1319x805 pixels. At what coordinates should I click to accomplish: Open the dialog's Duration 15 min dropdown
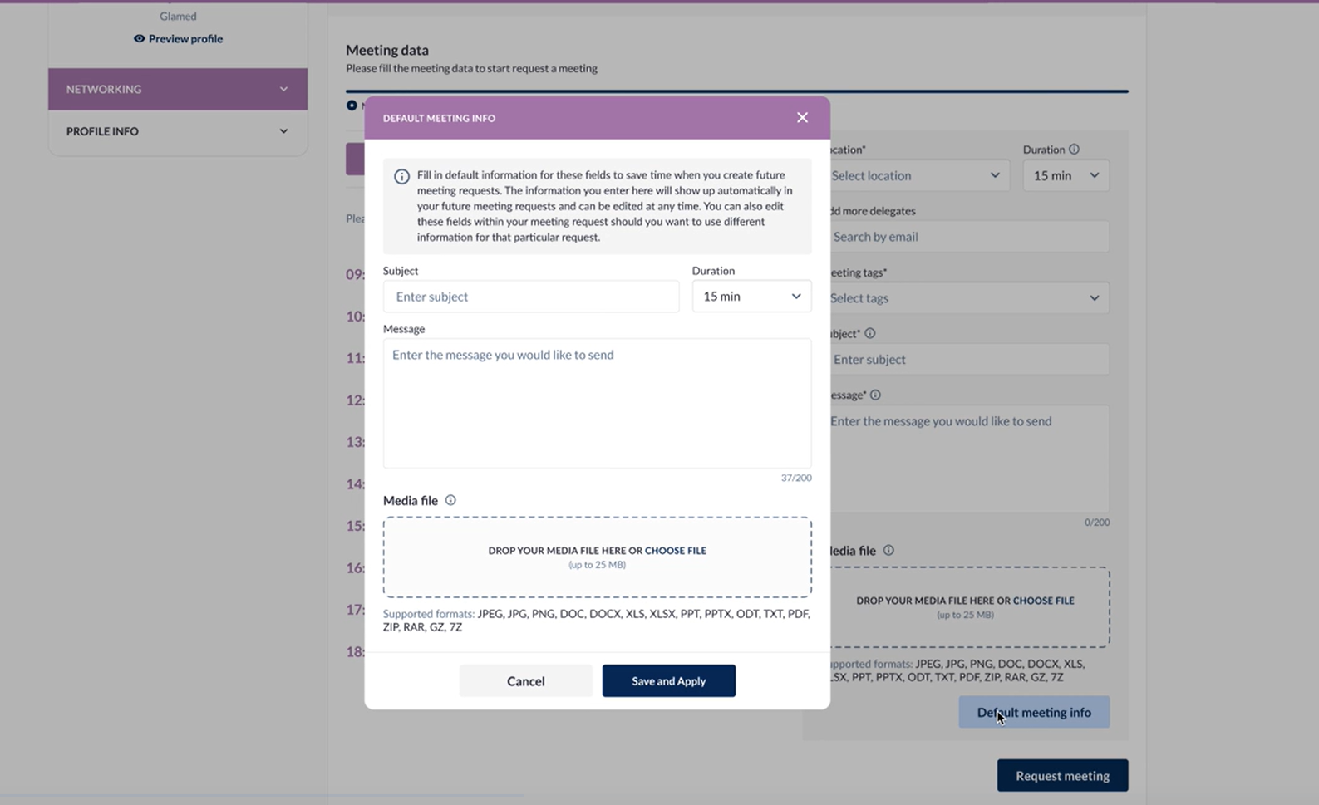tap(751, 297)
